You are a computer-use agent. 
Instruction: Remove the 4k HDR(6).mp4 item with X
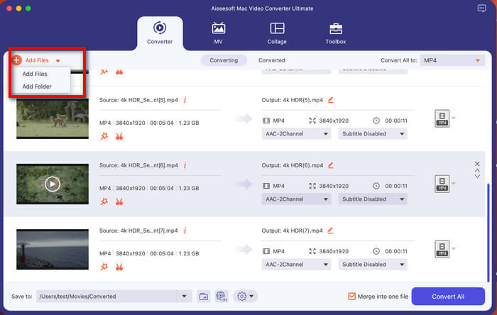(477, 164)
